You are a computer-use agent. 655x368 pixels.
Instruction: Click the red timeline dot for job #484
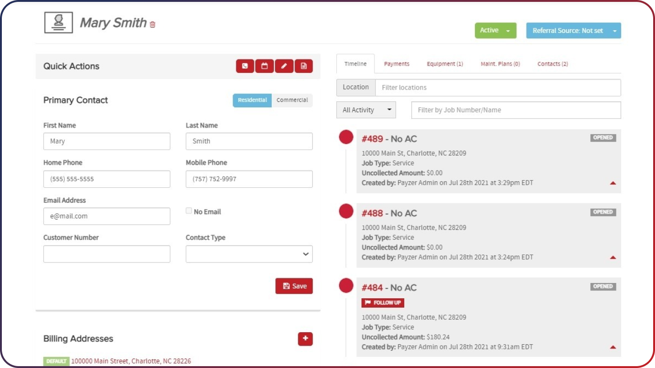click(x=346, y=285)
